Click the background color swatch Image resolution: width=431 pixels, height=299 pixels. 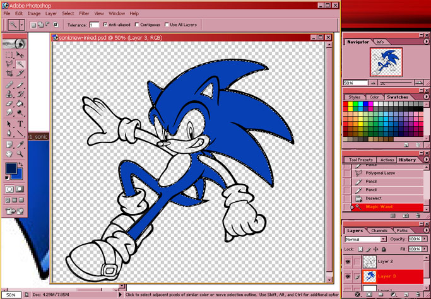[19, 176]
